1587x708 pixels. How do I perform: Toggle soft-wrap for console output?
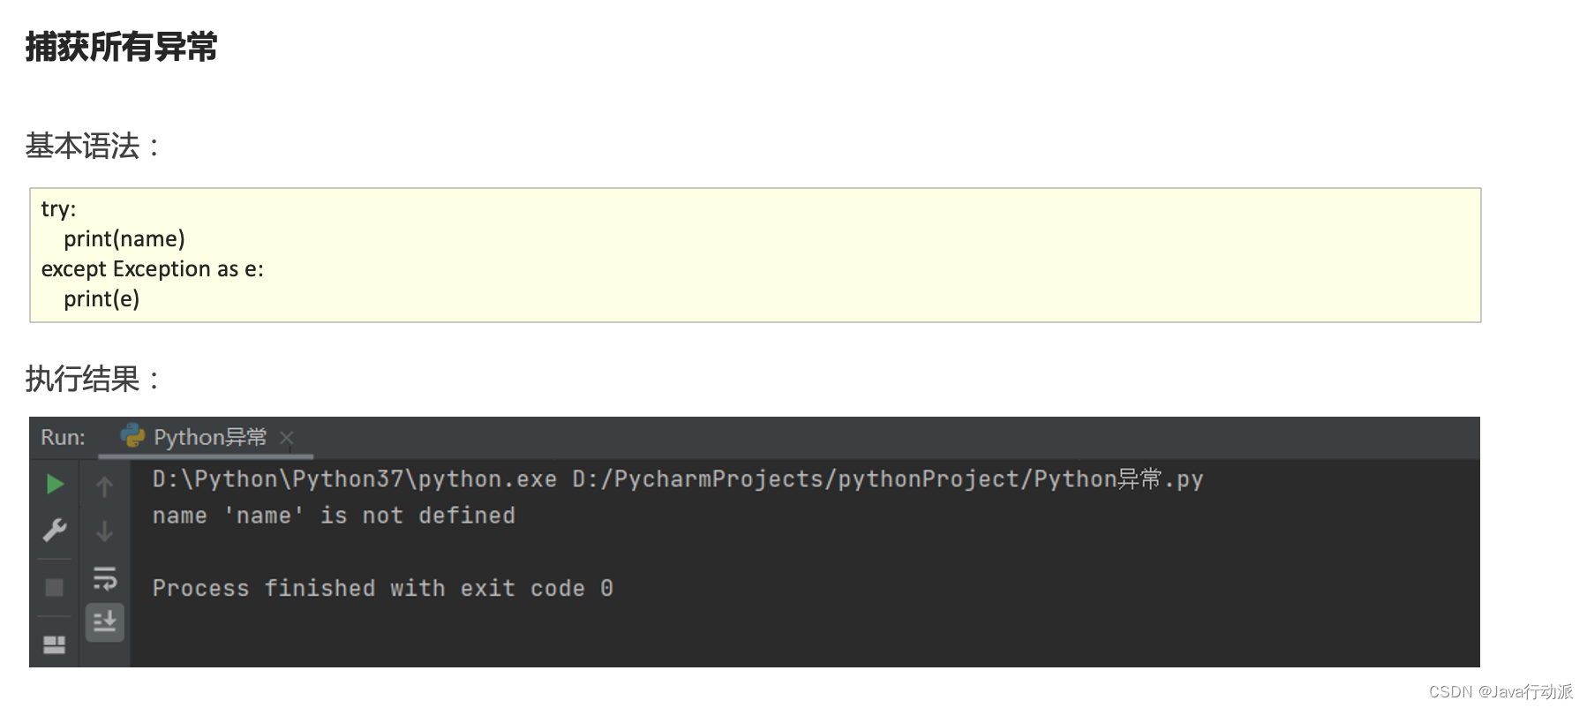[104, 579]
